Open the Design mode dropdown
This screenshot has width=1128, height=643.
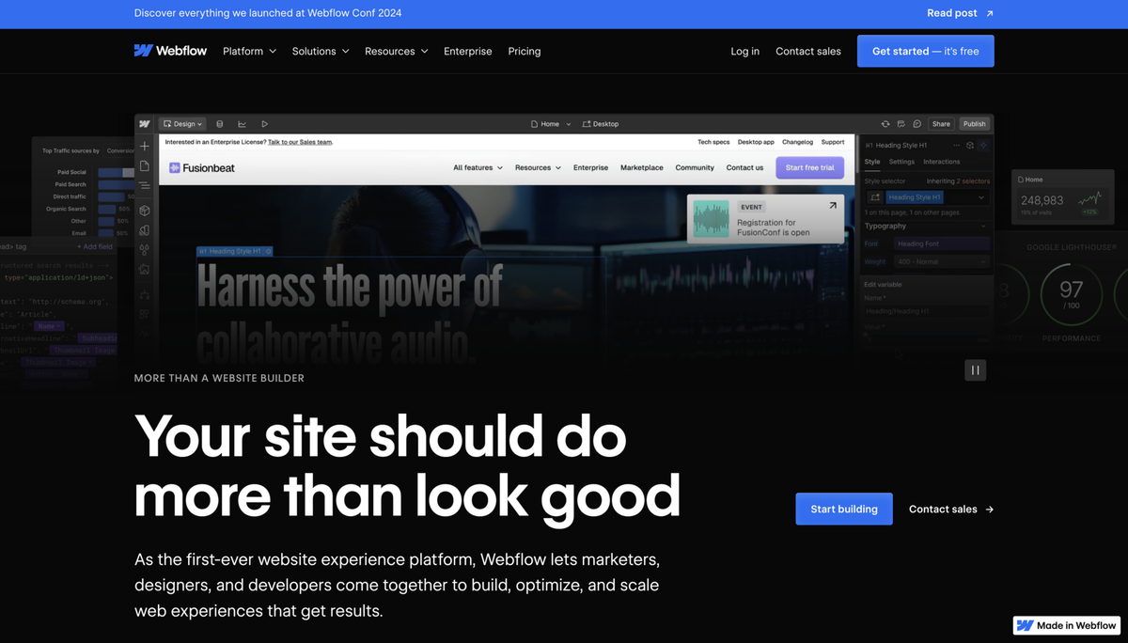pos(182,124)
